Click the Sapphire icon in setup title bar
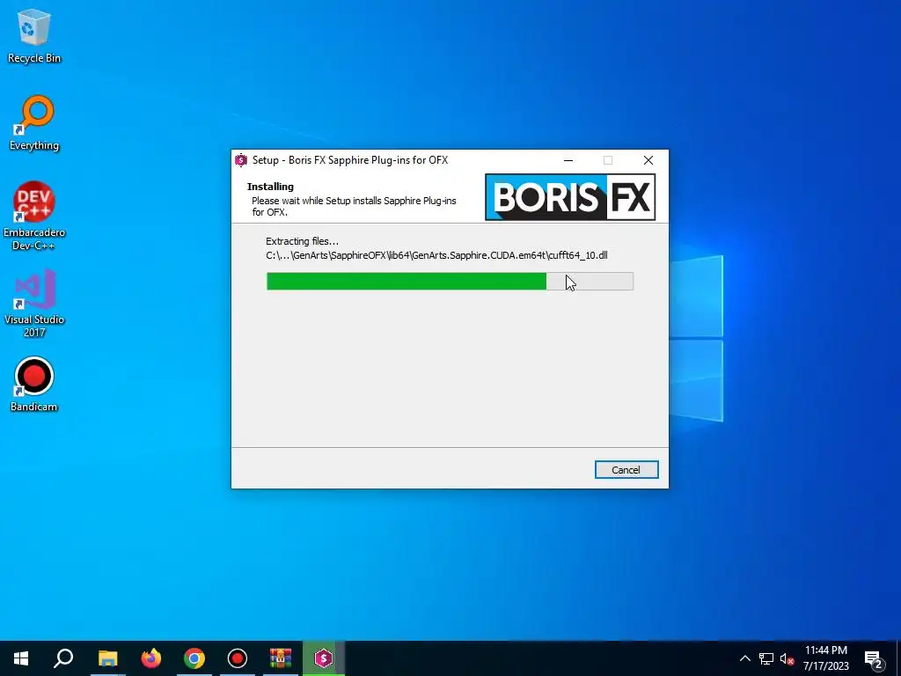 [241, 160]
